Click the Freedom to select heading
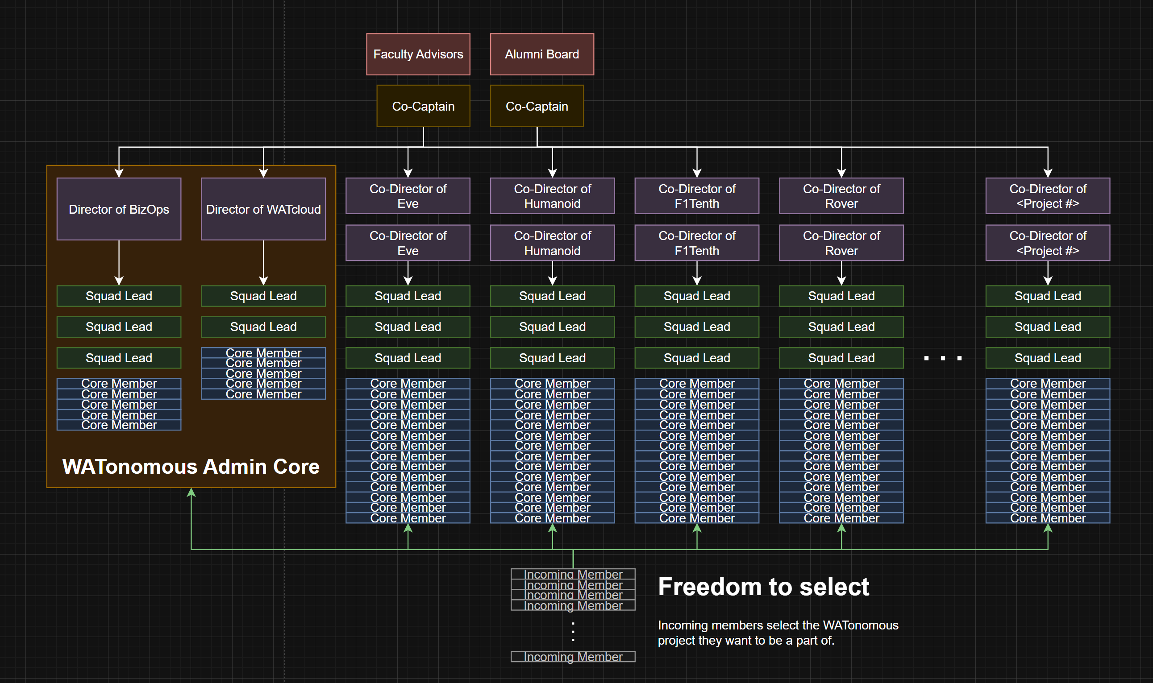Viewport: 1153px width, 683px height. (x=763, y=587)
